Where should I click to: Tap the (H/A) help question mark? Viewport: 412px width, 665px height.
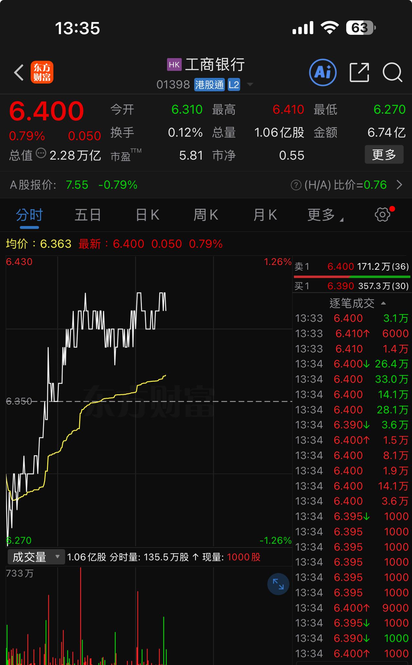coord(296,185)
